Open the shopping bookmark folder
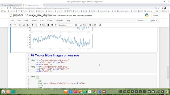This screenshot has height=95, width=170. click(x=49, y=11)
